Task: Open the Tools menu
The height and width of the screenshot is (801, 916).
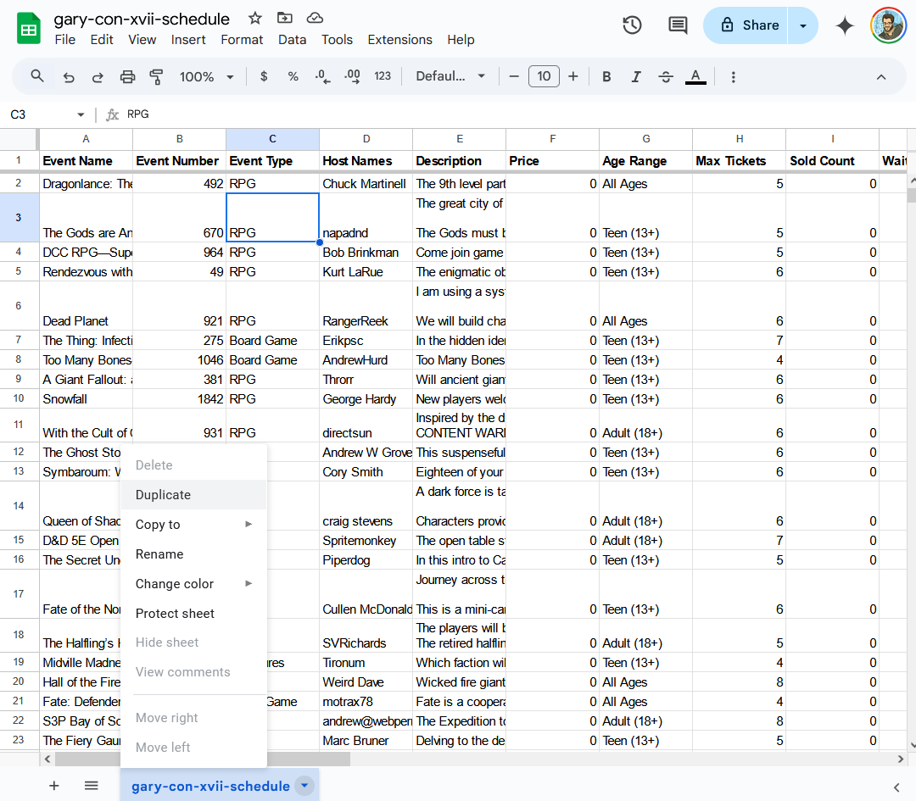Action: coord(337,40)
